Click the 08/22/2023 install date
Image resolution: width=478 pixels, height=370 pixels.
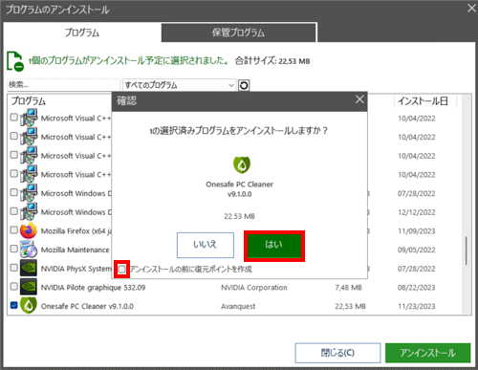416,288
